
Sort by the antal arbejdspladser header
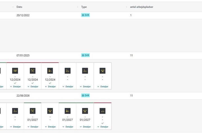click(142, 7)
